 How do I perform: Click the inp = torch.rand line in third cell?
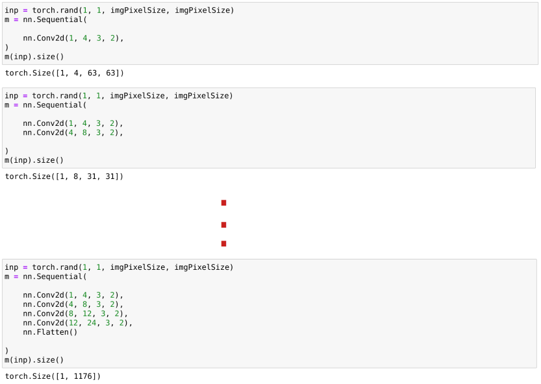click(x=119, y=267)
